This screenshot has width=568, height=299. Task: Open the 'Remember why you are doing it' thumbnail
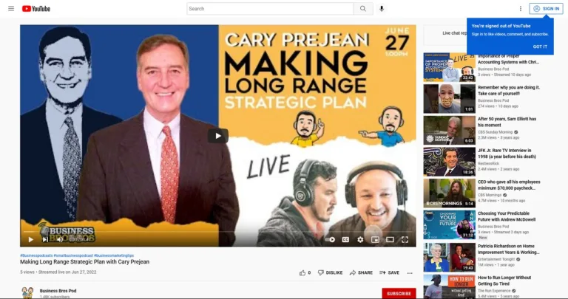[449, 99]
